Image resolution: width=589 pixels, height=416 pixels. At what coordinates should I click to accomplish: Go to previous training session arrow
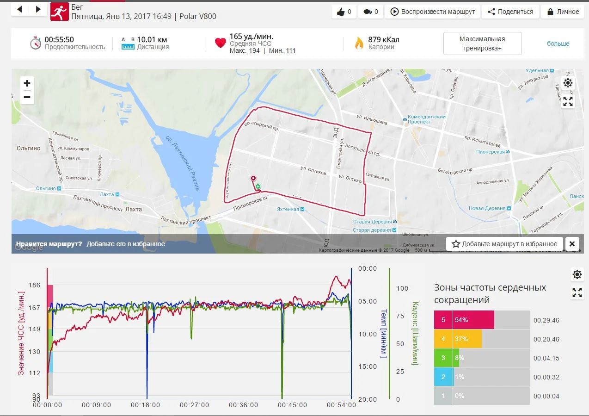19,9
